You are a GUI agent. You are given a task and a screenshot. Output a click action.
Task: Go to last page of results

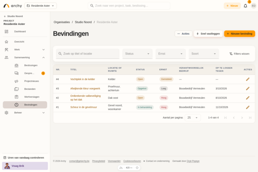click(x=250, y=118)
